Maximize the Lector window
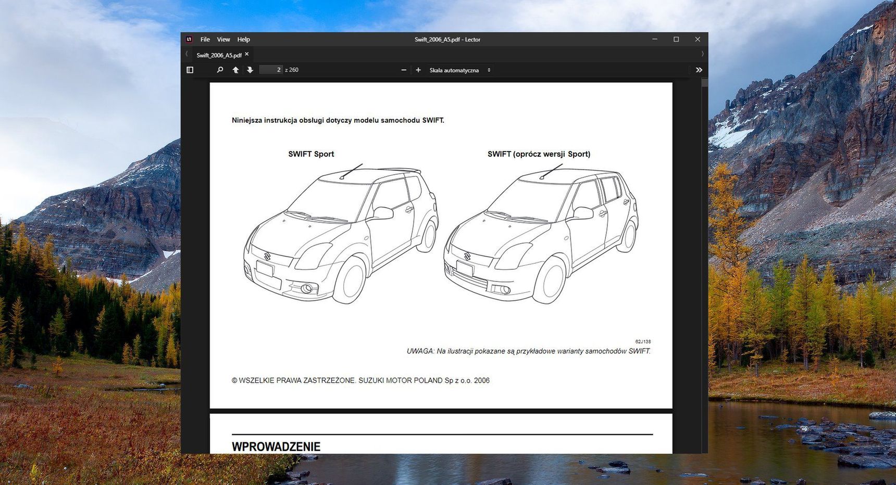This screenshot has width=896, height=485. pos(676,40)
